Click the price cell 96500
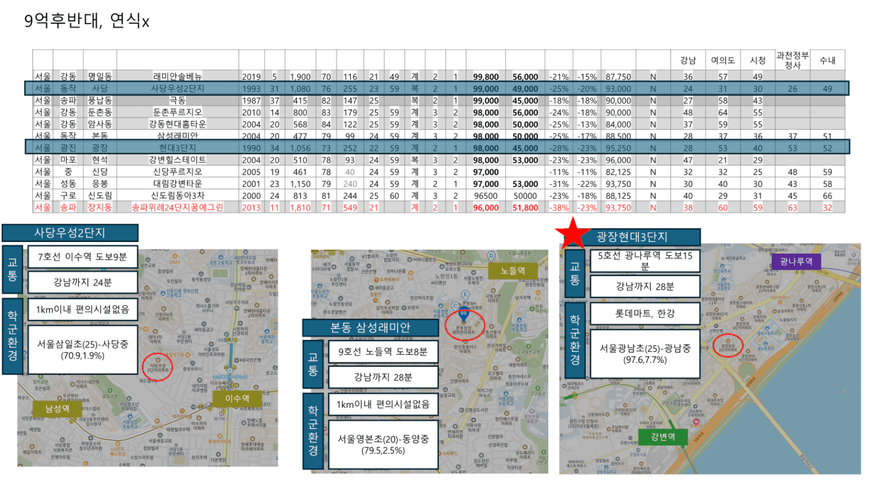The image size is (880, 495). [x=486, y=196]
